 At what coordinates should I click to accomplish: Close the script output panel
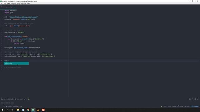[x=198, y=99]
